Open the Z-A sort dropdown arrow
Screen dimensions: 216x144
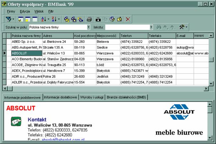pos(59,19)
